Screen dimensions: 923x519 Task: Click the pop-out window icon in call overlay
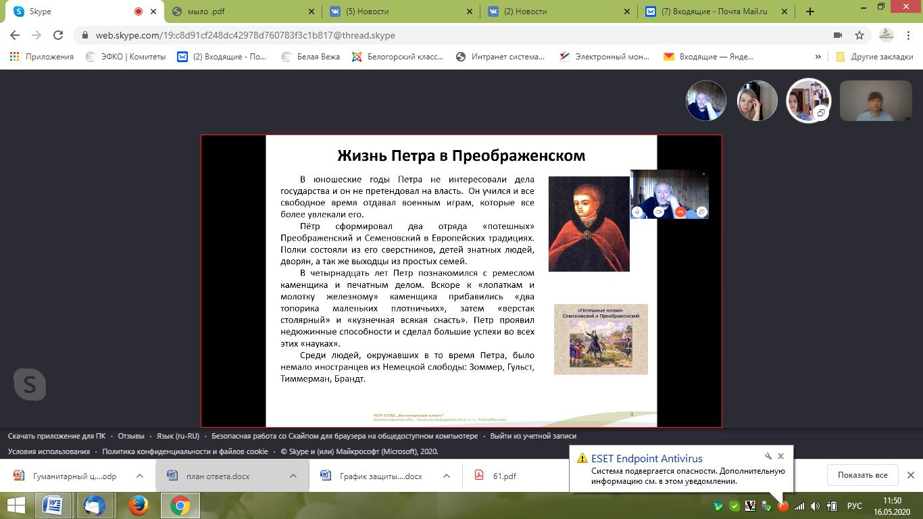[x=702, y=212]
